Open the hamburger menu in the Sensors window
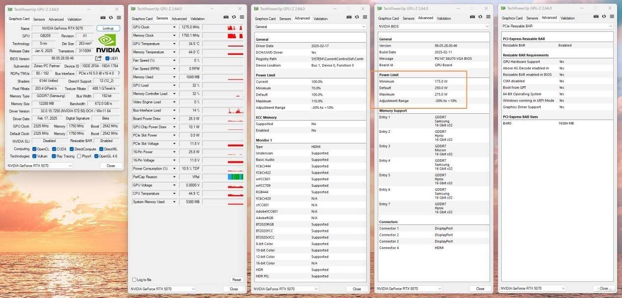Viewport: 622px width, 298px height. coord(241,17)
